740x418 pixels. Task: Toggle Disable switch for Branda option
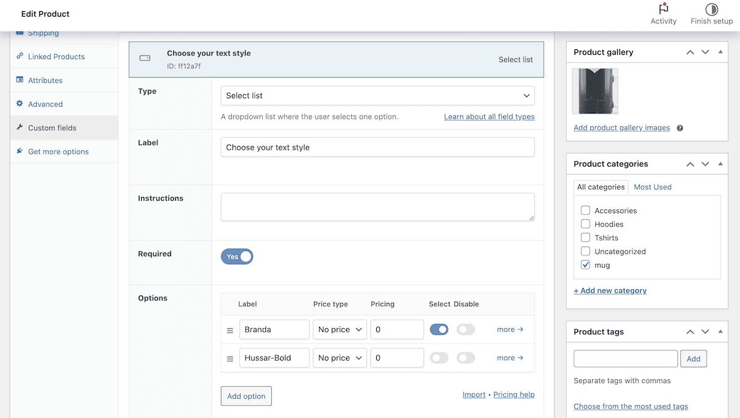click(466, 329)
